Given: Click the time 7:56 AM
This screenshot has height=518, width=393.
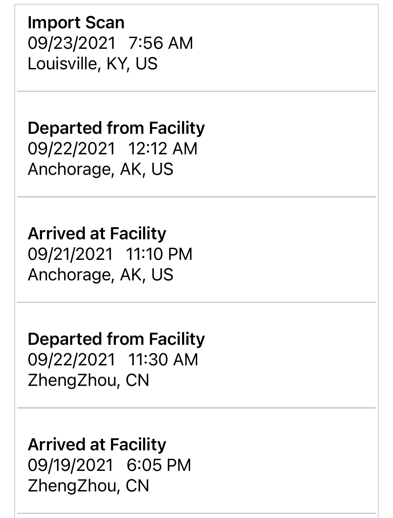Looking at the screenshot, I should (x=161, y=43).
